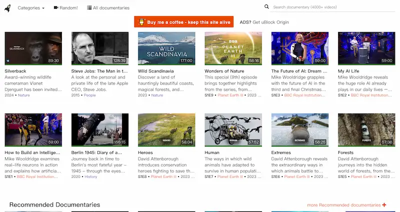Screen dimensions: 400x212
Task: Click the Wild Scandinavia title link
Action: tap(156, 71)
